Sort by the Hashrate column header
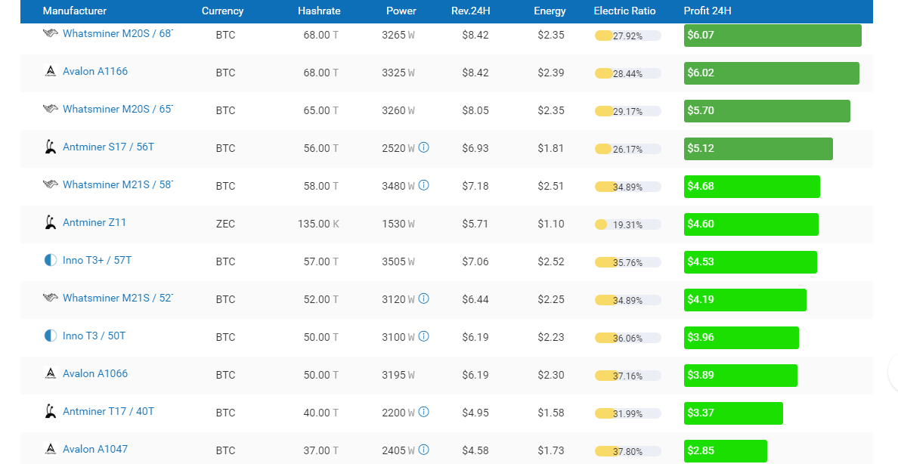Image resolution: width=898 pixels, height=464 pixels. coord(319,11)
